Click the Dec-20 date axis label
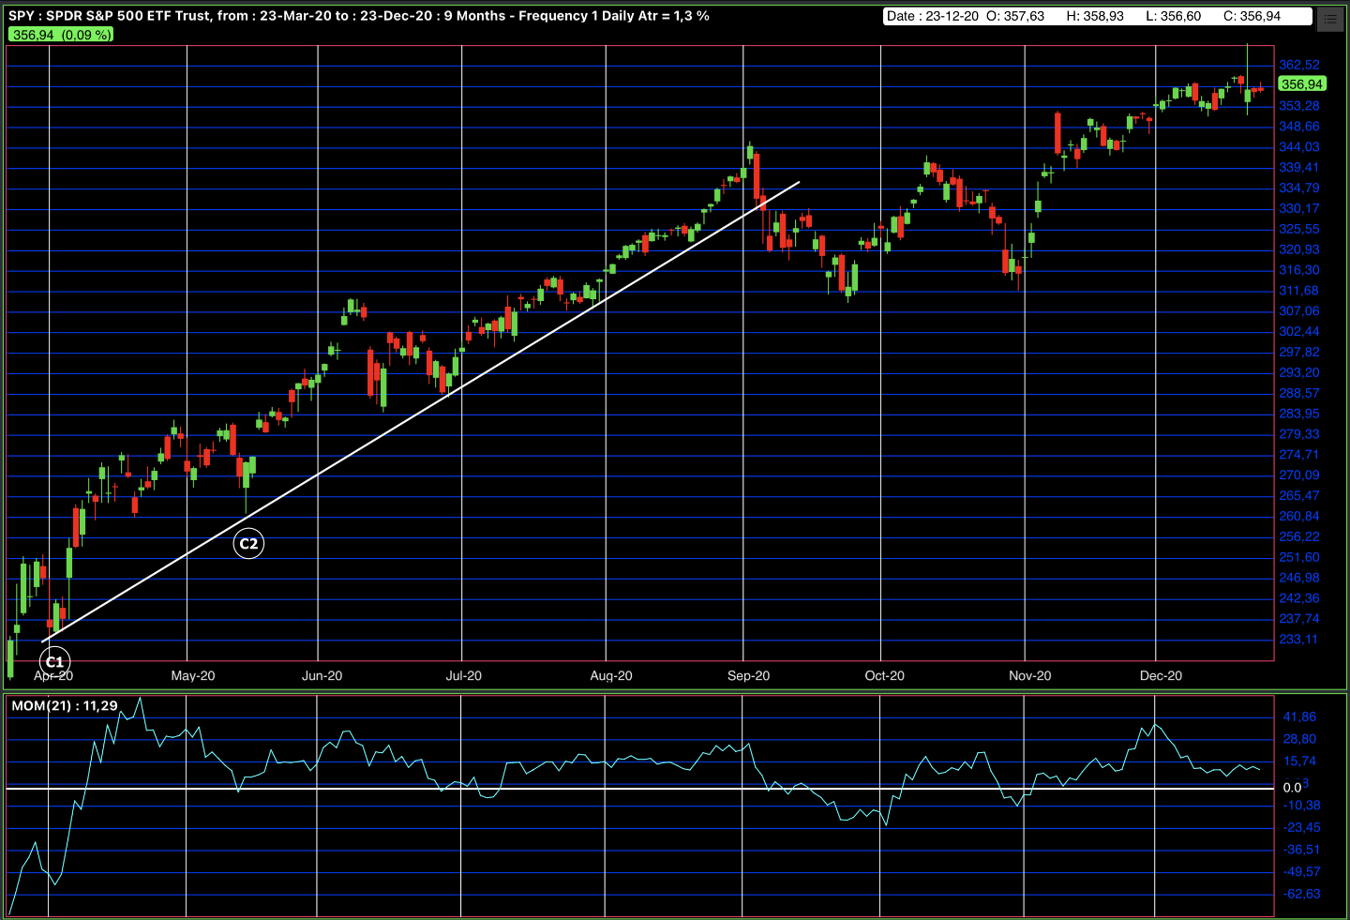The width and height of the screenshot is (1350, 920). click(x=1161, y=676)
